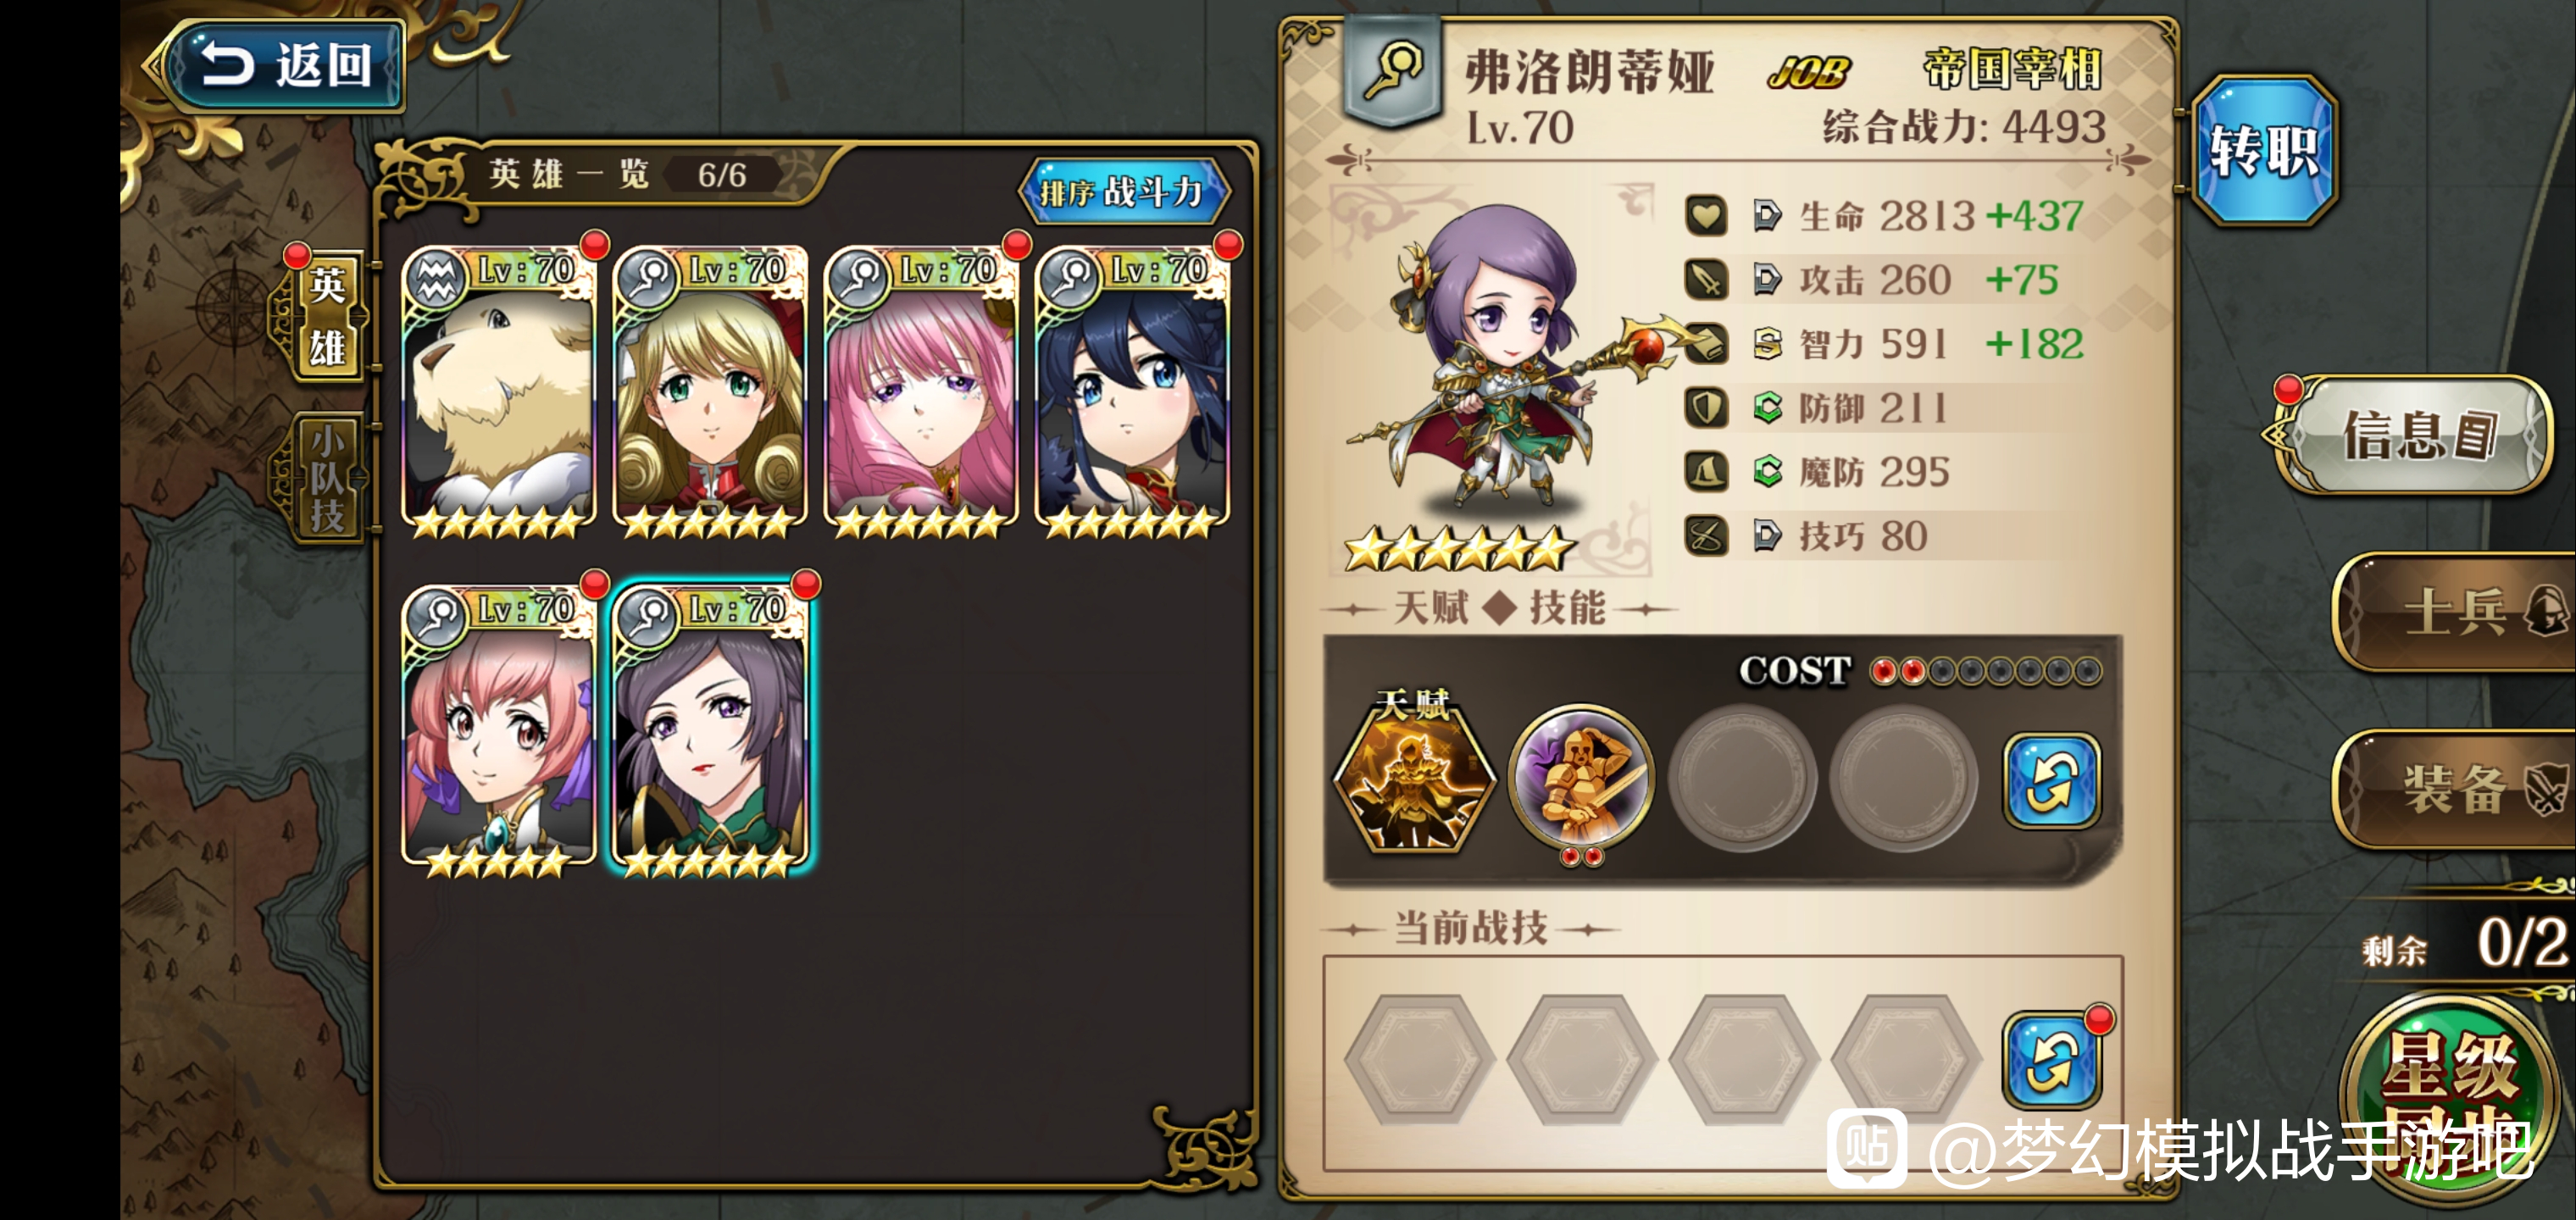Select the 英雄 heroes tab
Screen dimensions: 2576x1220
pyautogui.click(x=327, y=315)
